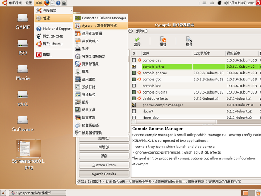
Task: Click the show desktop button in bottom panel
Action: 3,193
